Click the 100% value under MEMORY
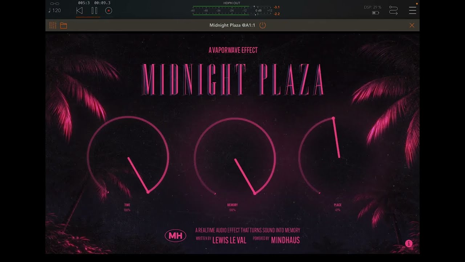Image resolution: width=465 pixels, height=262 pixels. click(x=232, y=210)
